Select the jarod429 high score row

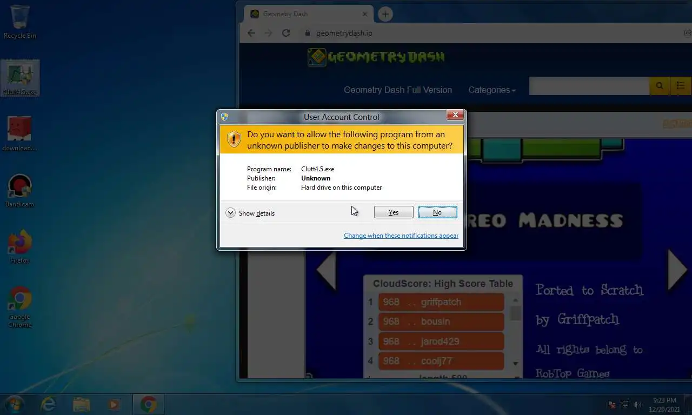[x=441, y=342]
